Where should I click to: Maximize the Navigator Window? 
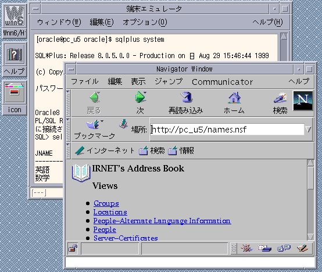click(x=309, y=69)
